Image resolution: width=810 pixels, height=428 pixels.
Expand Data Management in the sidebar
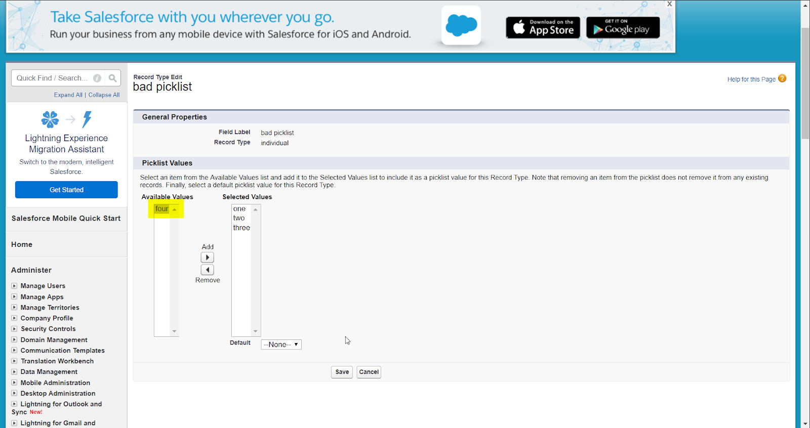point(14,372)
